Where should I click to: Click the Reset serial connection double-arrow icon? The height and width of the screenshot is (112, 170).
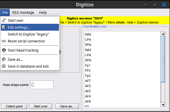click(x=4, y=41)
